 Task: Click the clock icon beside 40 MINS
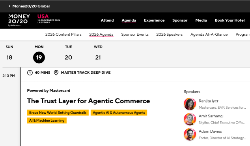coord(30,73)
